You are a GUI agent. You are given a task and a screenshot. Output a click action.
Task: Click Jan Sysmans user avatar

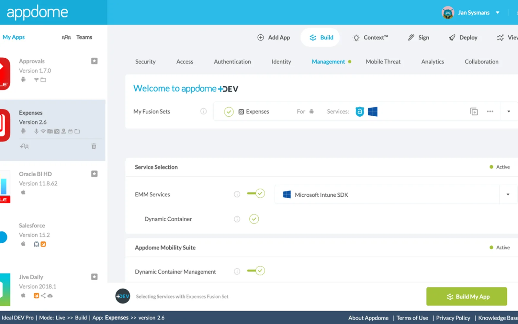pyautogui.click(x=448, y=13)
